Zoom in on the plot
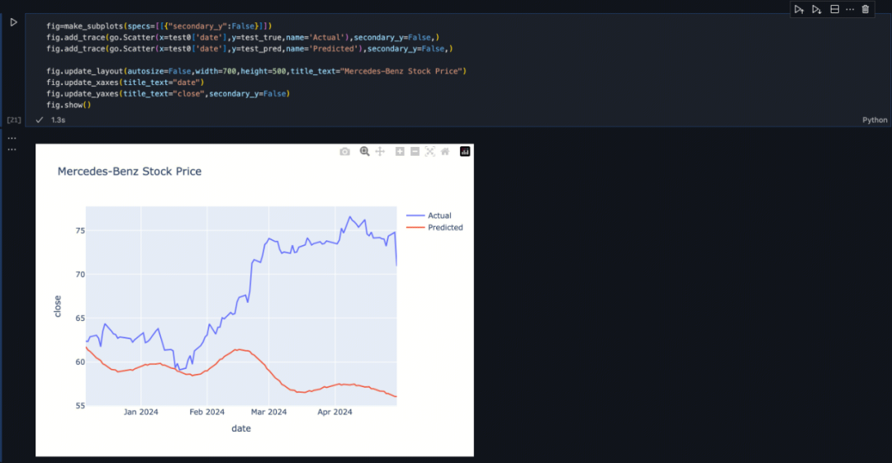 coord(400,152)
